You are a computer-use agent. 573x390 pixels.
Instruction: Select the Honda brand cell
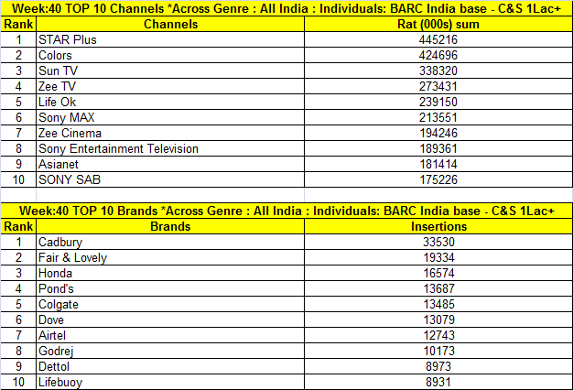[x=170, y=273]
